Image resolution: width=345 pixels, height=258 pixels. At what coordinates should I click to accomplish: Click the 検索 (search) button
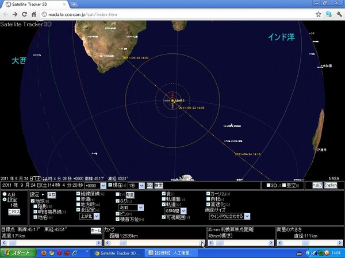point(159,186)
